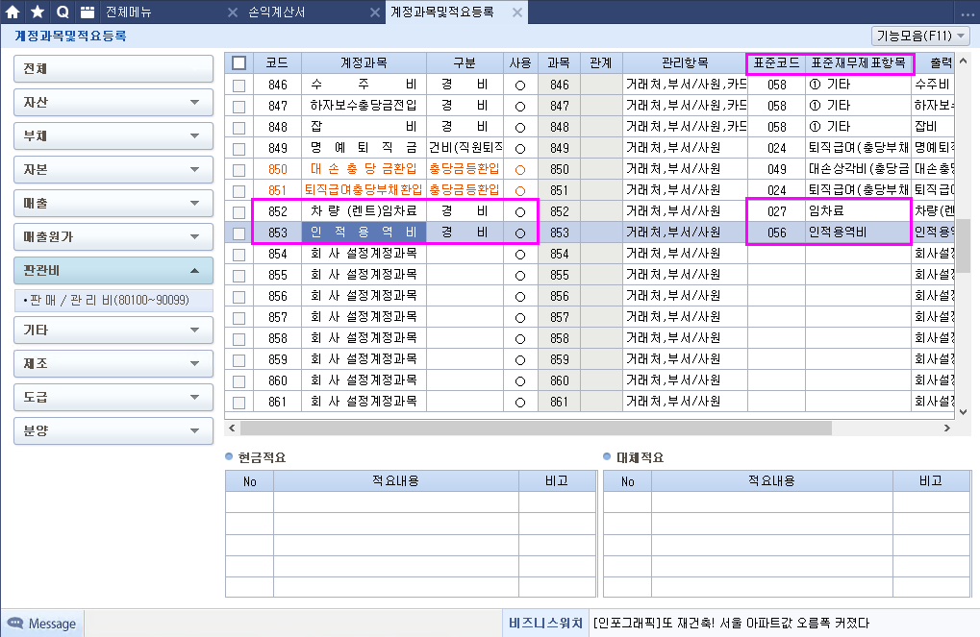Close the 손익계산서 tab
980x637 pixels.
374,12
